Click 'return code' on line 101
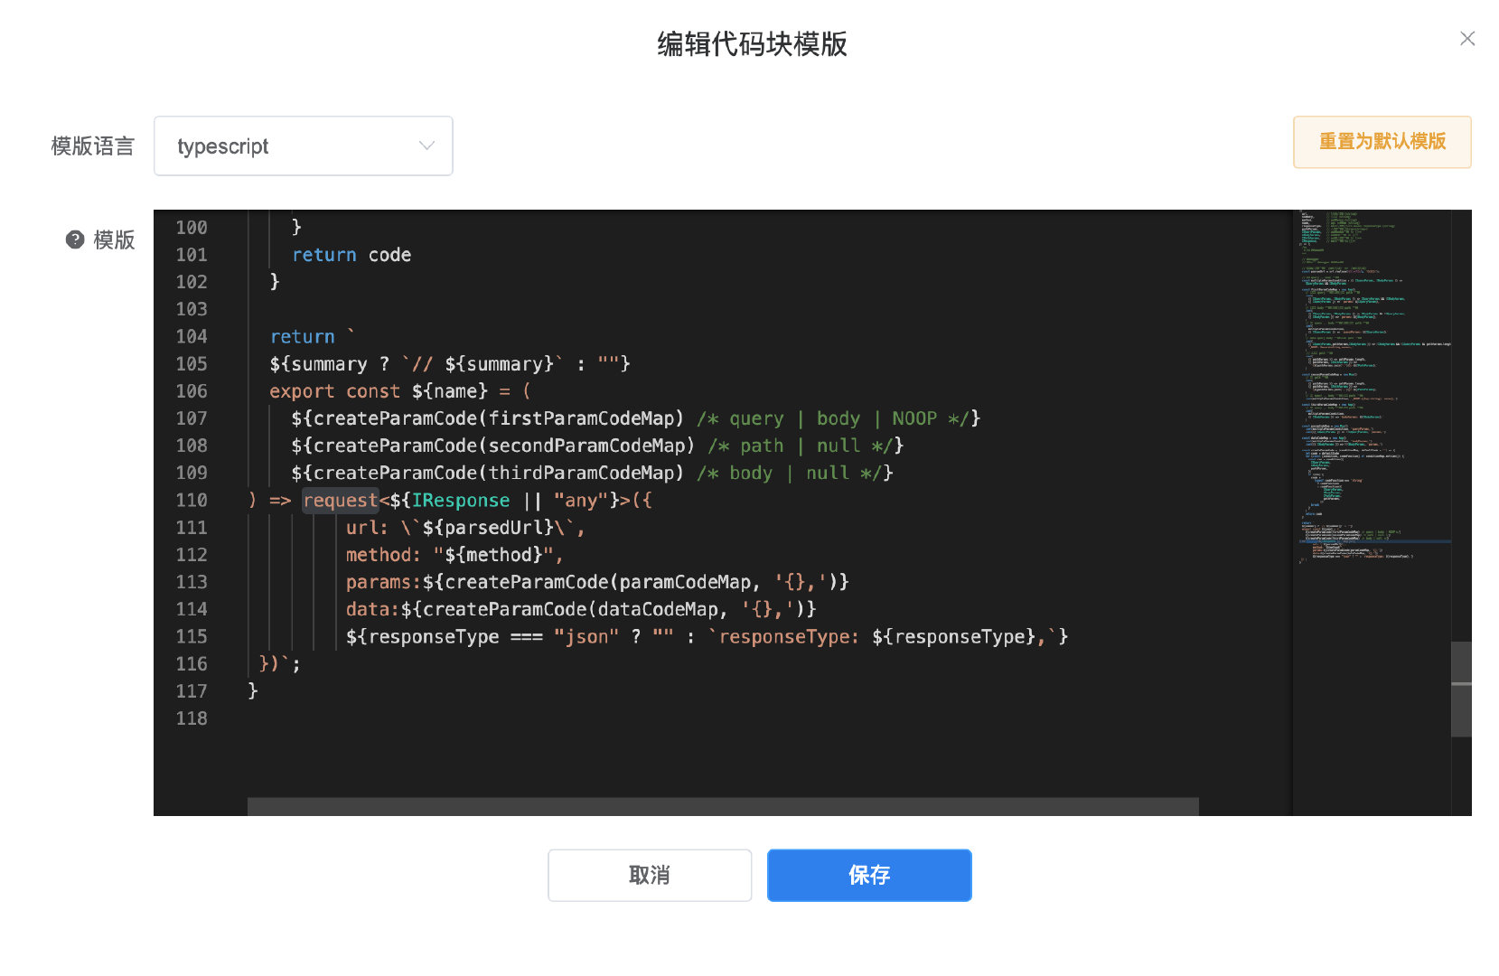Screen dimensions: 1499x976 [x=351, y=255]
